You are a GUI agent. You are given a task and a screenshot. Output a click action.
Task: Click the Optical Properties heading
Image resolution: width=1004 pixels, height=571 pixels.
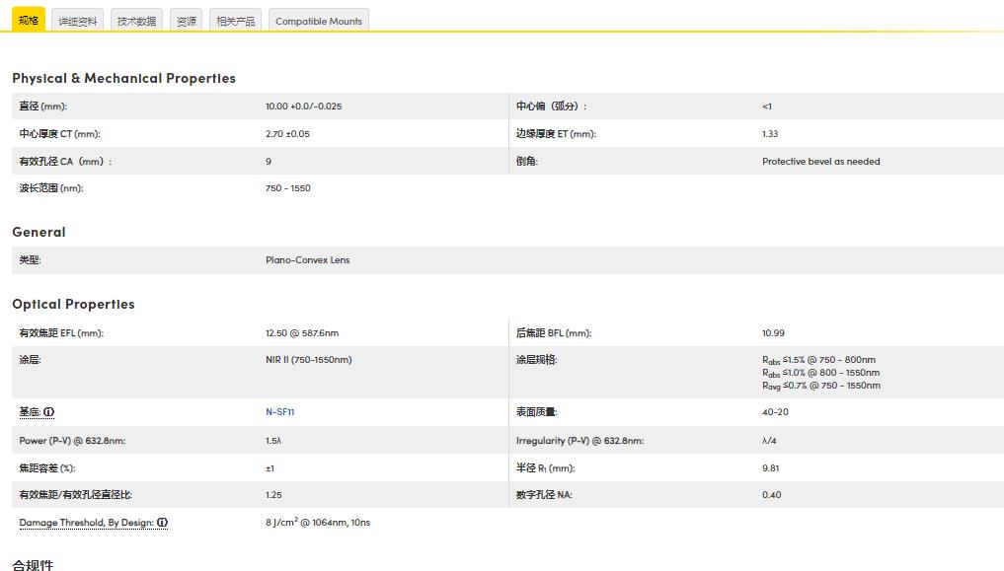[73, 304]
